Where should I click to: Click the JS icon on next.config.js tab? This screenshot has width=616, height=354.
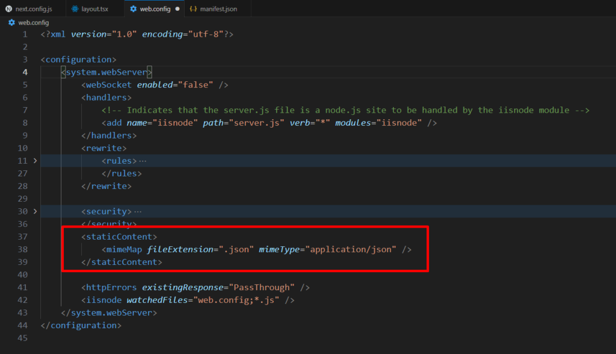tap(8, 8)
